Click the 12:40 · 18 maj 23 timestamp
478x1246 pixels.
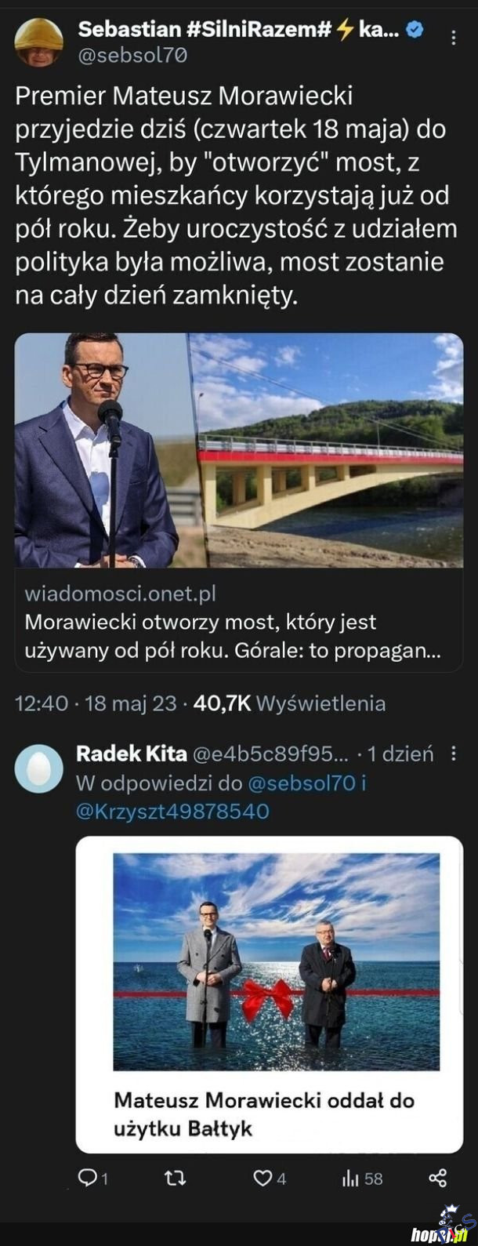pos(96,703)
